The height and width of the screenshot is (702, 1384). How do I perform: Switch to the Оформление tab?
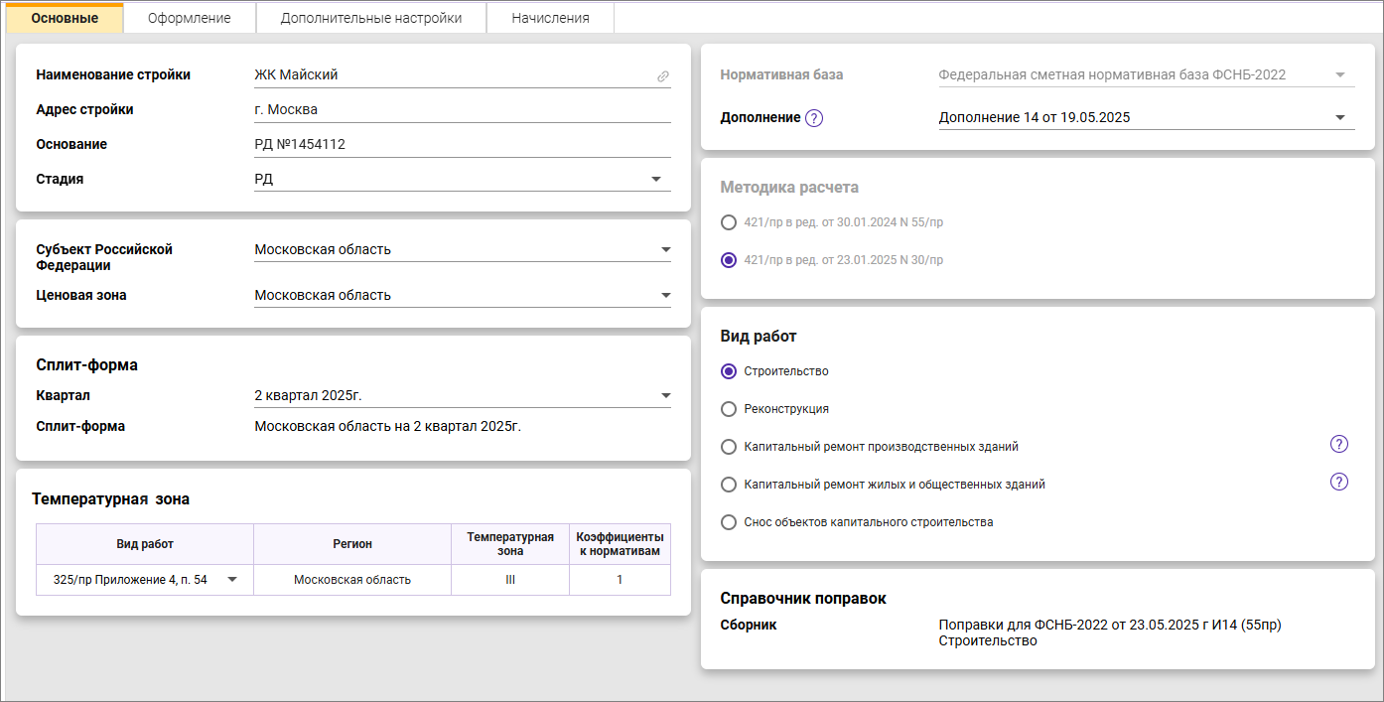(x=189, y=18)
